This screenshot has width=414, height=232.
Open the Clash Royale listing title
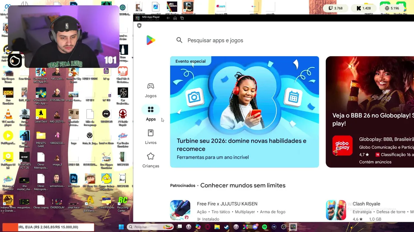[x=366, y=204]
